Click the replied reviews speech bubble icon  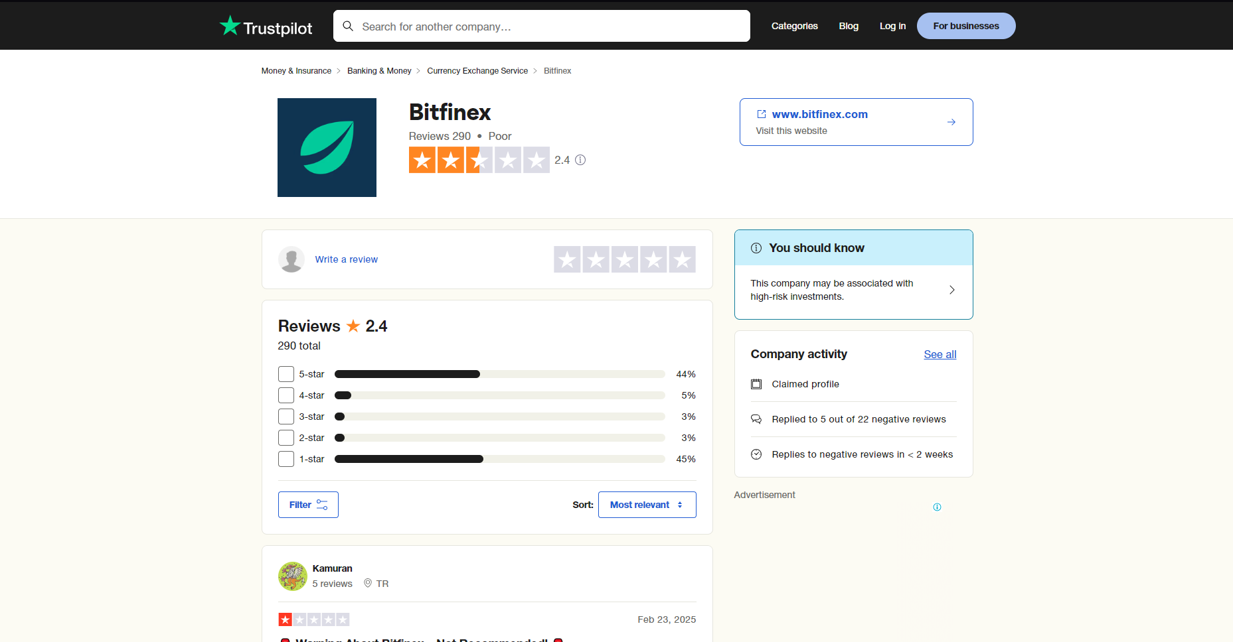click(x=756, y=419)
